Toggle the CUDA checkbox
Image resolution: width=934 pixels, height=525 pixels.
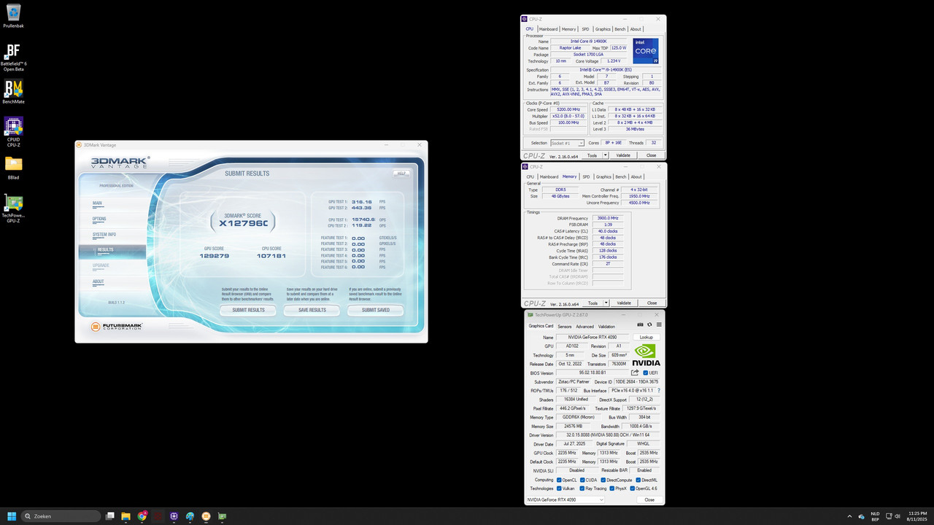pyautogui.click(x=582, y=480)
